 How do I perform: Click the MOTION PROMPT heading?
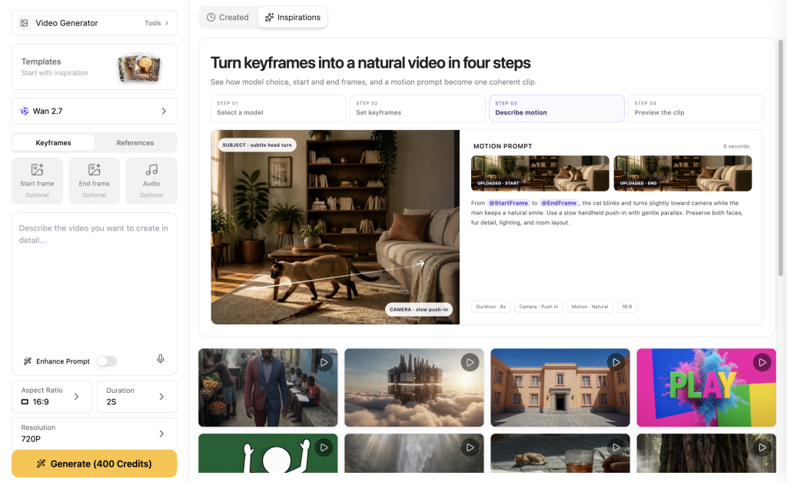click(503, 146)
